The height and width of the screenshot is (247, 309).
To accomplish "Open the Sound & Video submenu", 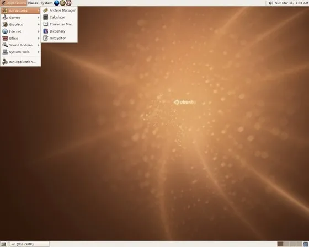I will click(20, 45).
